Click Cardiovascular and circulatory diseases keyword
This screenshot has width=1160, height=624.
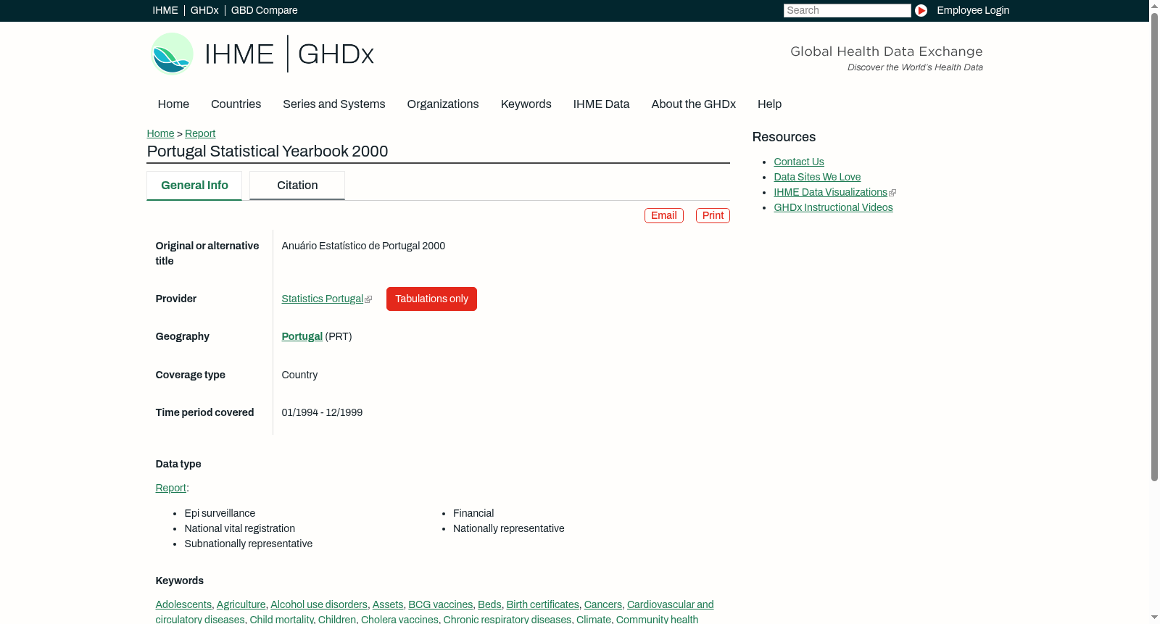670,604
